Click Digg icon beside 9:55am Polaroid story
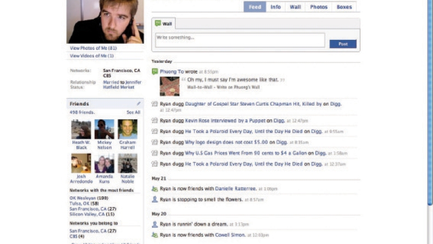The height and width of the screenshot is (244, 433). pos(155,131)
